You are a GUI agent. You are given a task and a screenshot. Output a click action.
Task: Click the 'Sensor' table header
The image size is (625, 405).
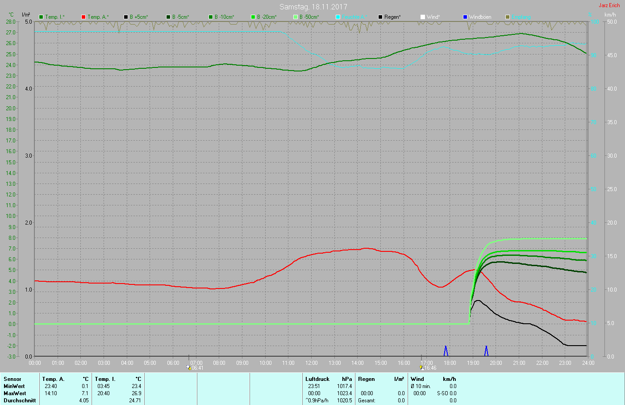(x=12, y=379)
